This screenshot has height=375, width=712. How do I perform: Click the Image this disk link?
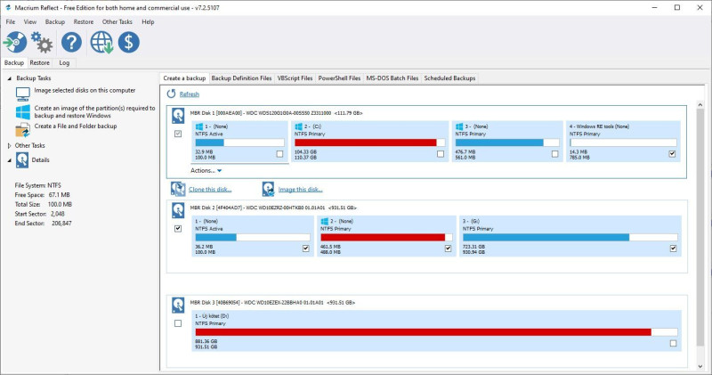300,190
